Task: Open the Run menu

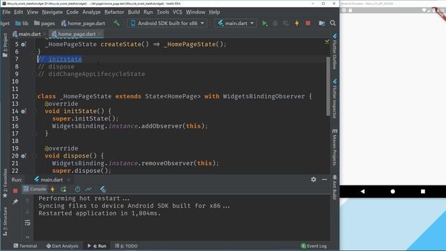Action: click(148, 12)
